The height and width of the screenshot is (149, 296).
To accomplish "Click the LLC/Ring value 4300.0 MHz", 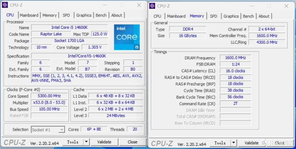I will [x=267, y=42].
